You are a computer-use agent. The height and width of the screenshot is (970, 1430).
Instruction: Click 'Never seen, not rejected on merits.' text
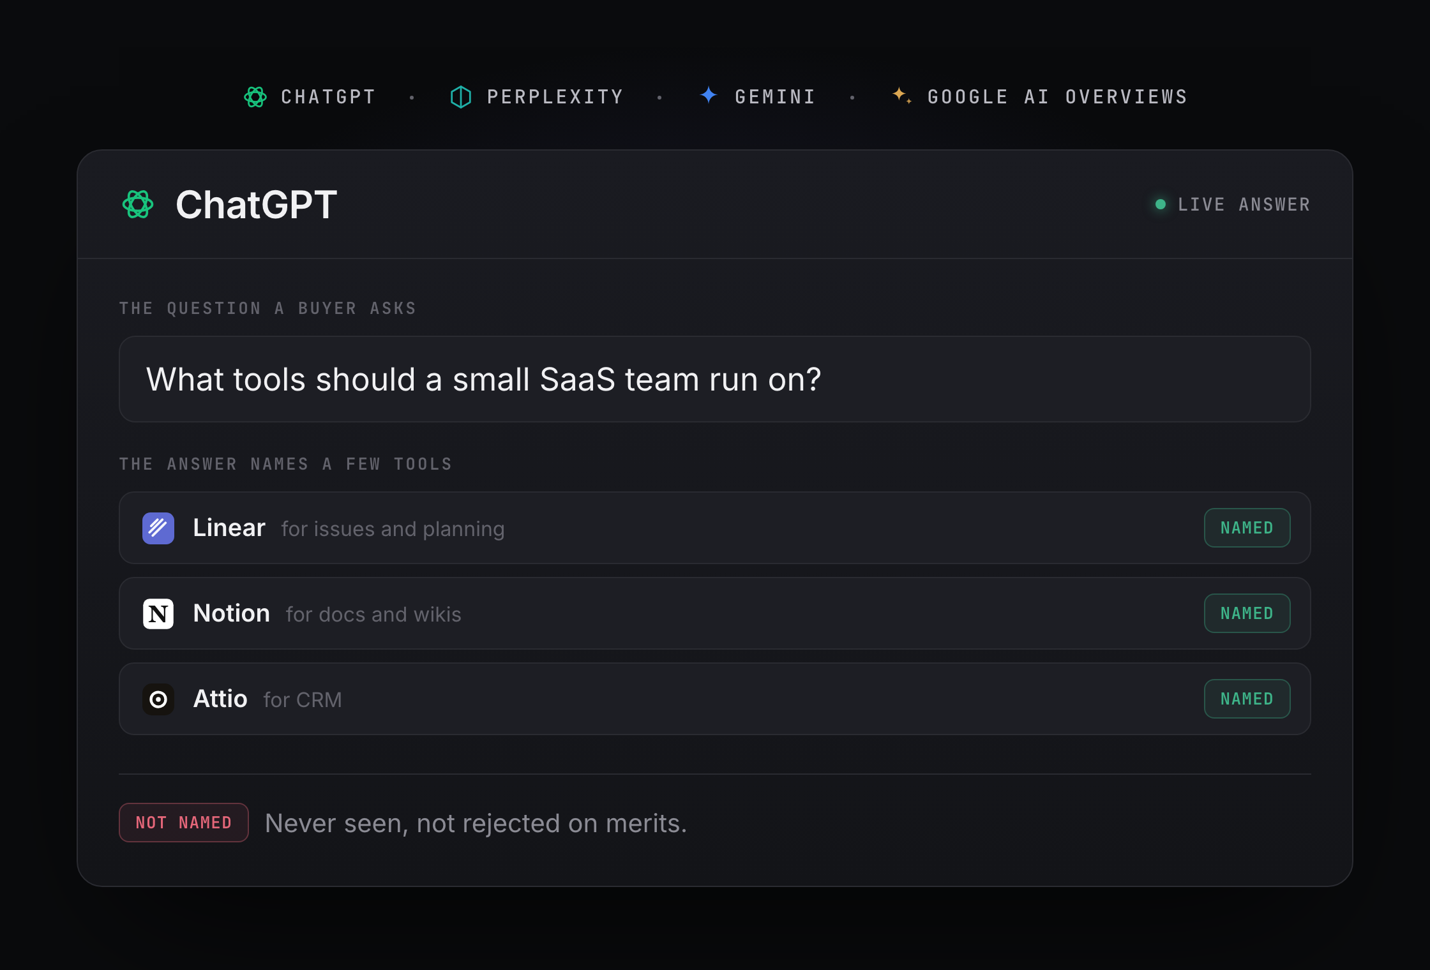tap(476, 823)
